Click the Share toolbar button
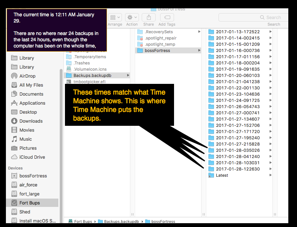The width and height of the screenshot is (297, 227). click(x=149, y=17)
